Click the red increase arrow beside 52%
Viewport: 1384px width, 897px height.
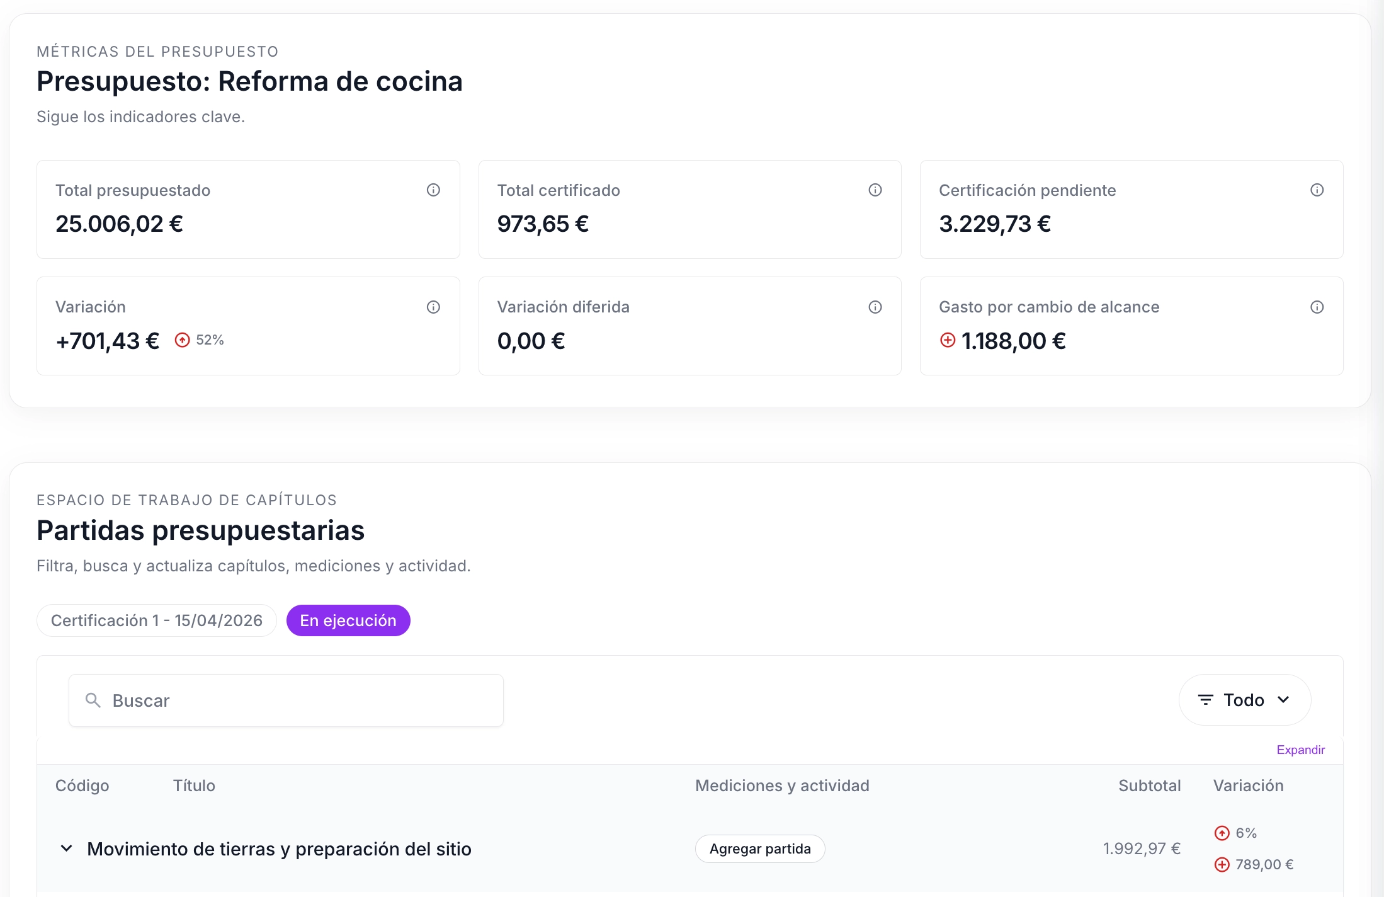(x=182, y=340)
